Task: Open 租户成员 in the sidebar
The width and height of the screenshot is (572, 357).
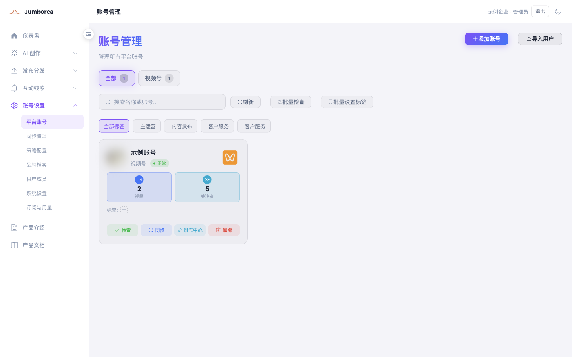Action: pyautogui.click(x=52, y=179)
